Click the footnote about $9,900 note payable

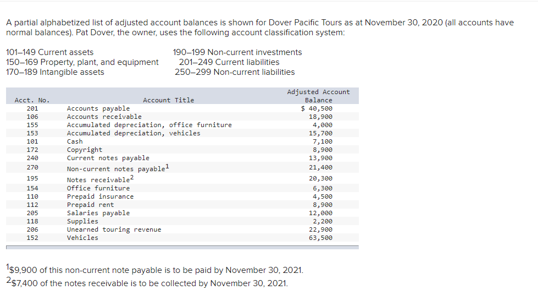[x=156, y=271]
